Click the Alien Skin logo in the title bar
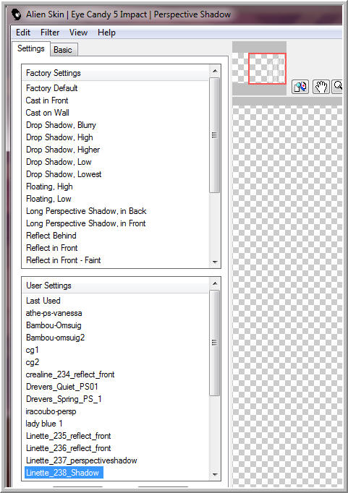The width and height of the screenshot is (348, 493). click(x=16, y=14)
